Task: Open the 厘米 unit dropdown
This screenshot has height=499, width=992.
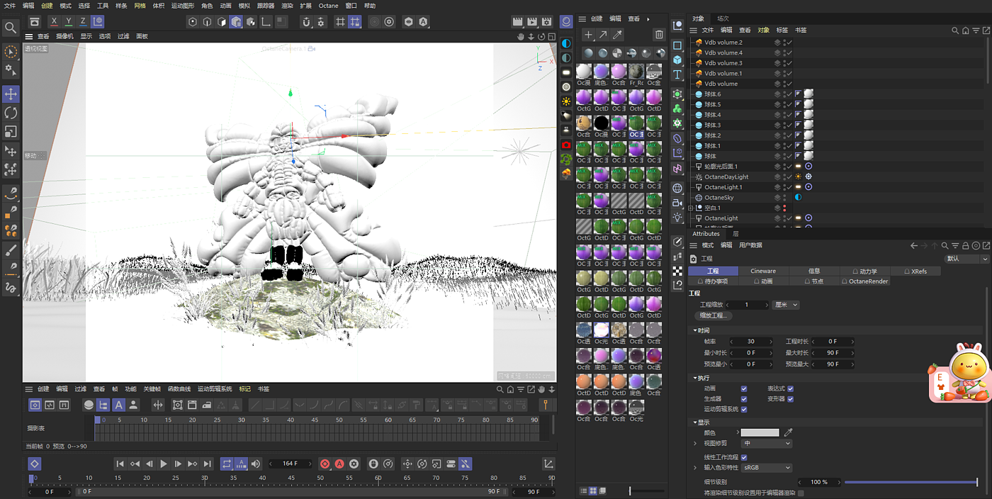Action: coord(786,305)
